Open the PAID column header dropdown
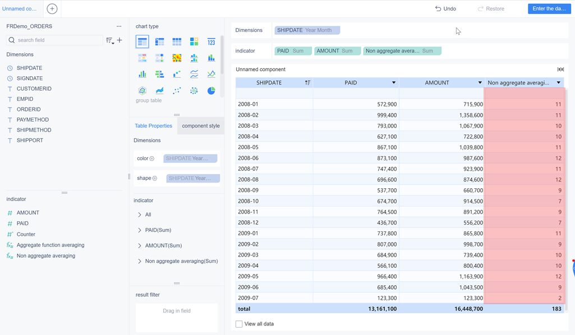 (x=394, y=83)
